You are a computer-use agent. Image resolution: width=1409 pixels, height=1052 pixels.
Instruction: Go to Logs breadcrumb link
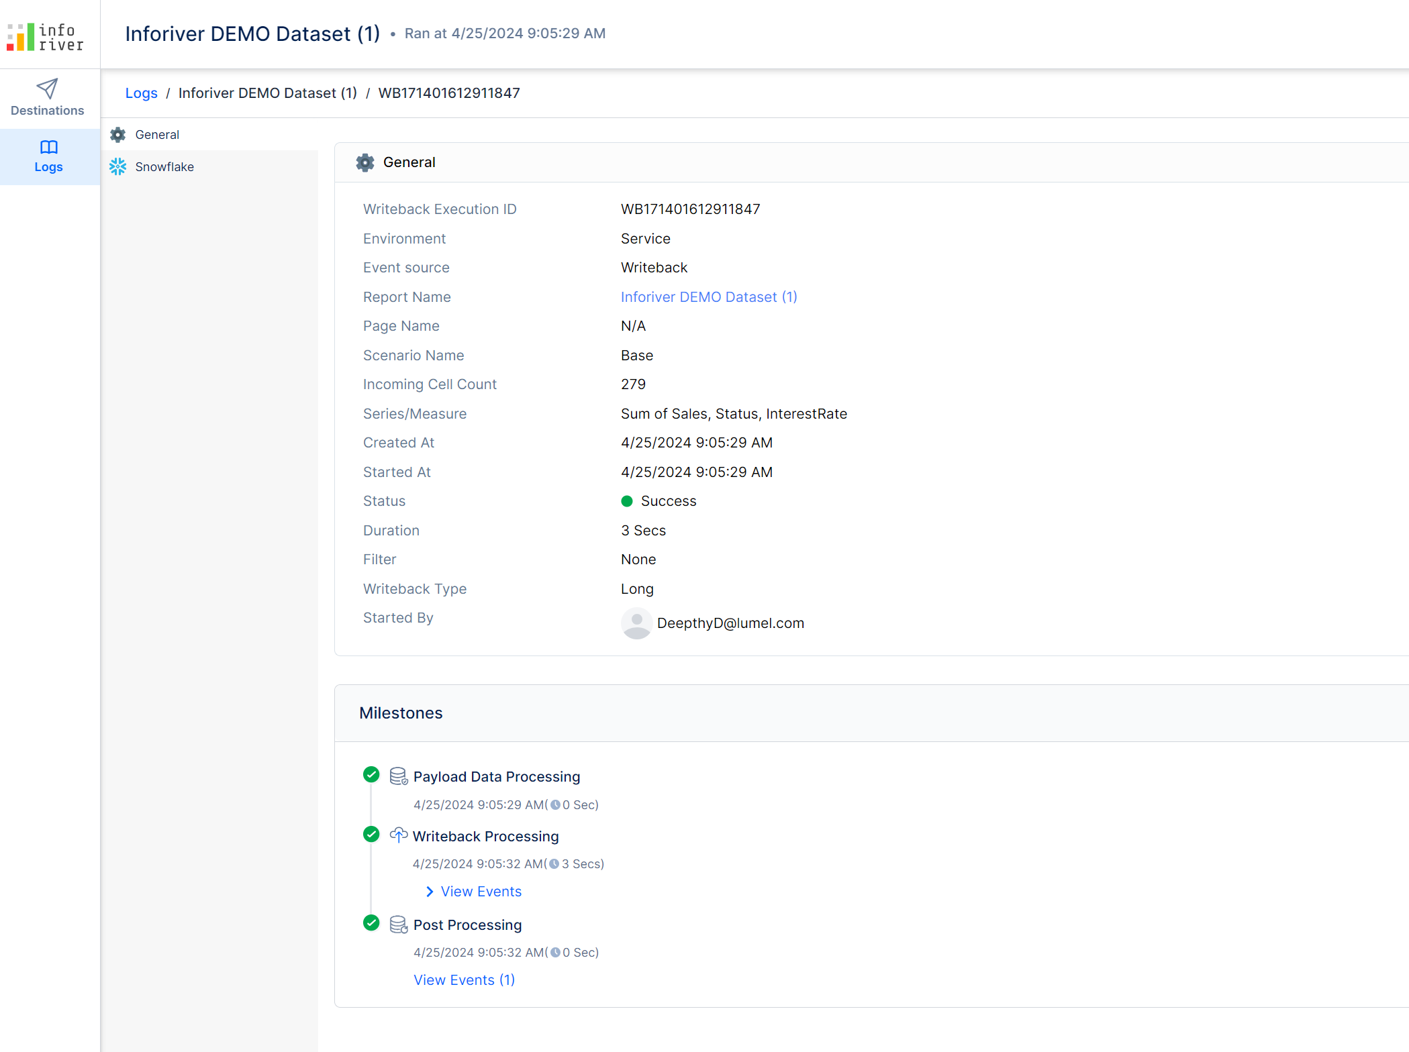(141, 93)
